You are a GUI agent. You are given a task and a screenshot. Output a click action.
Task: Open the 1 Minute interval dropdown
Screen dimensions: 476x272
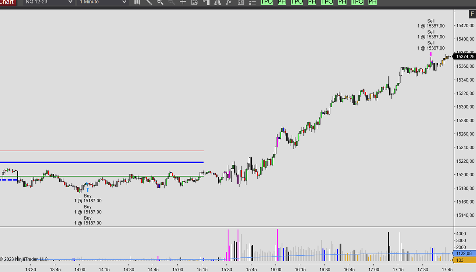point(103,2)
